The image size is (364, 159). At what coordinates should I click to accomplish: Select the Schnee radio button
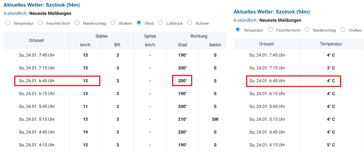pyautogui.click(x=190, y=23)
